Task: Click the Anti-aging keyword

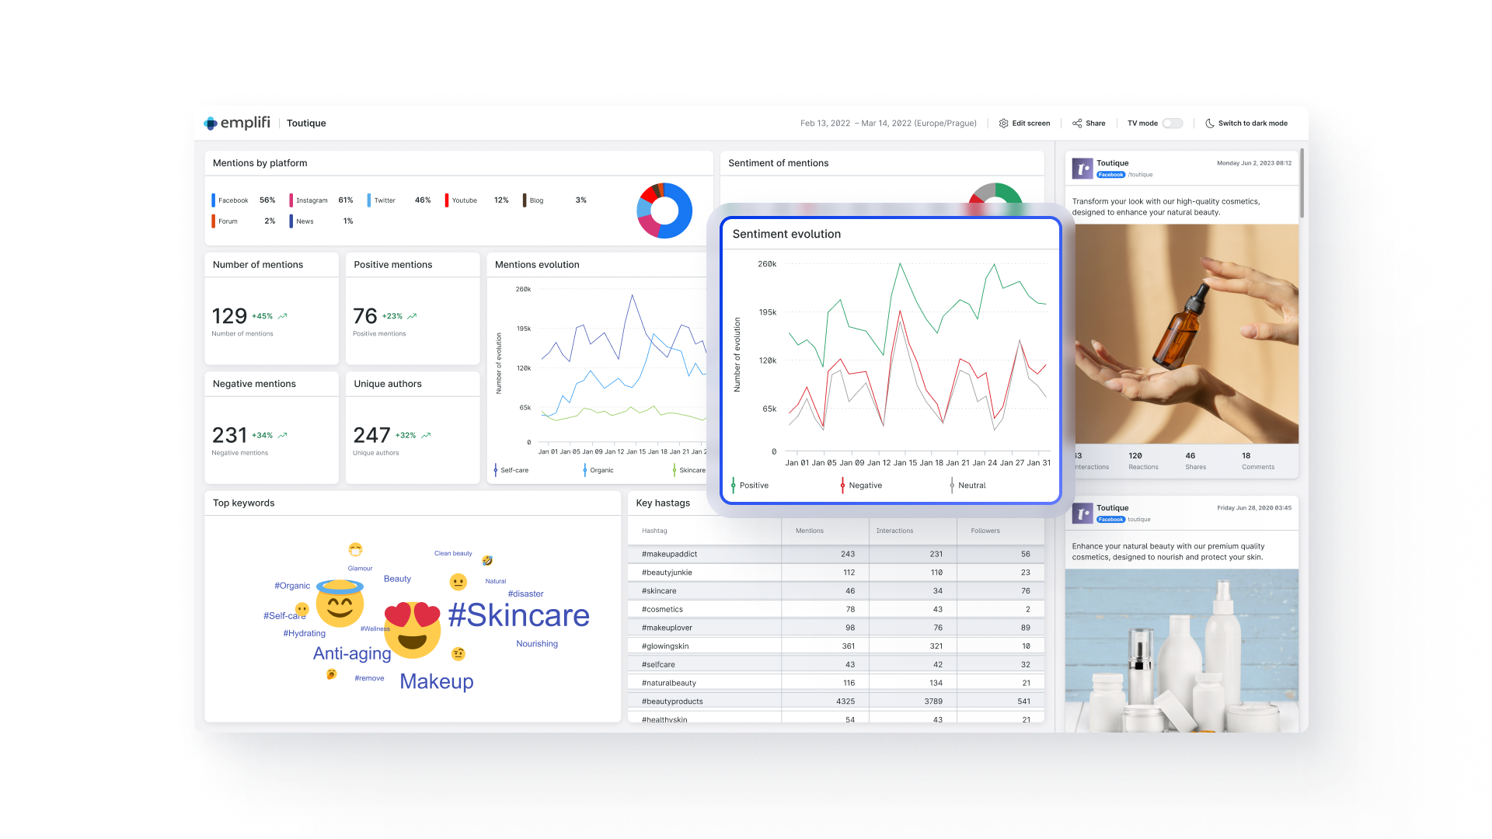Action: pos(352,653)
